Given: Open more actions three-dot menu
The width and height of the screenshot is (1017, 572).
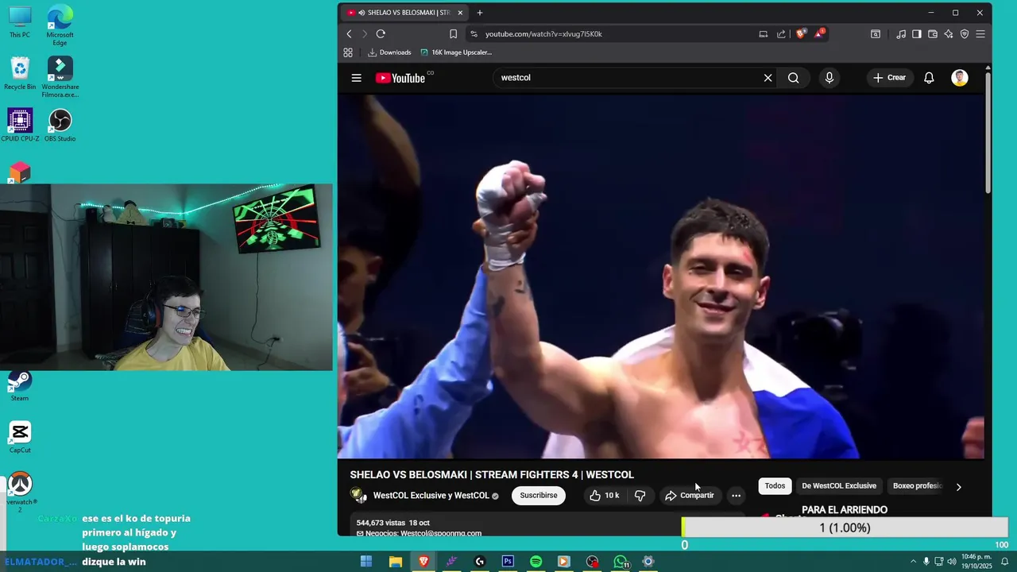Looking at the screenshot, I should 736,495.
